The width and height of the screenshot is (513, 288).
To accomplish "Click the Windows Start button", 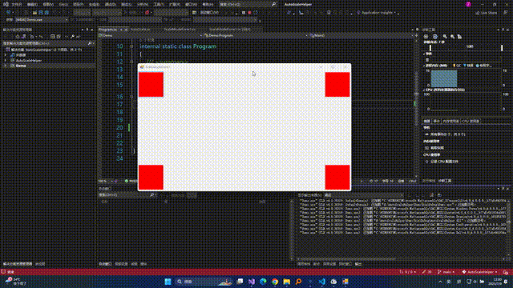I will click(x=168, y=282).
